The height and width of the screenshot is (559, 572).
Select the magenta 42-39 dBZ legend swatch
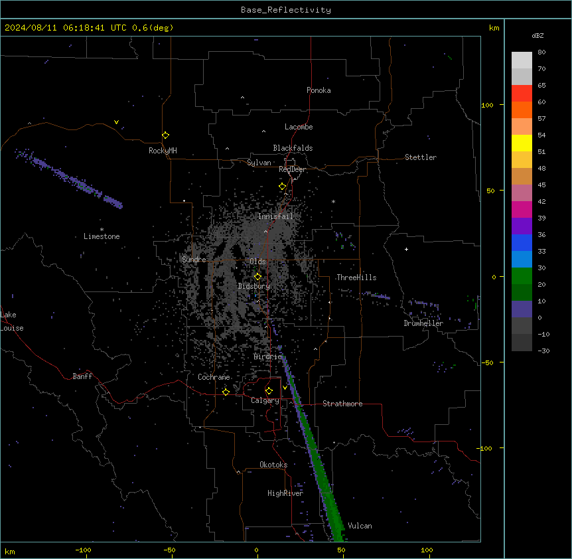coord(522,209)
